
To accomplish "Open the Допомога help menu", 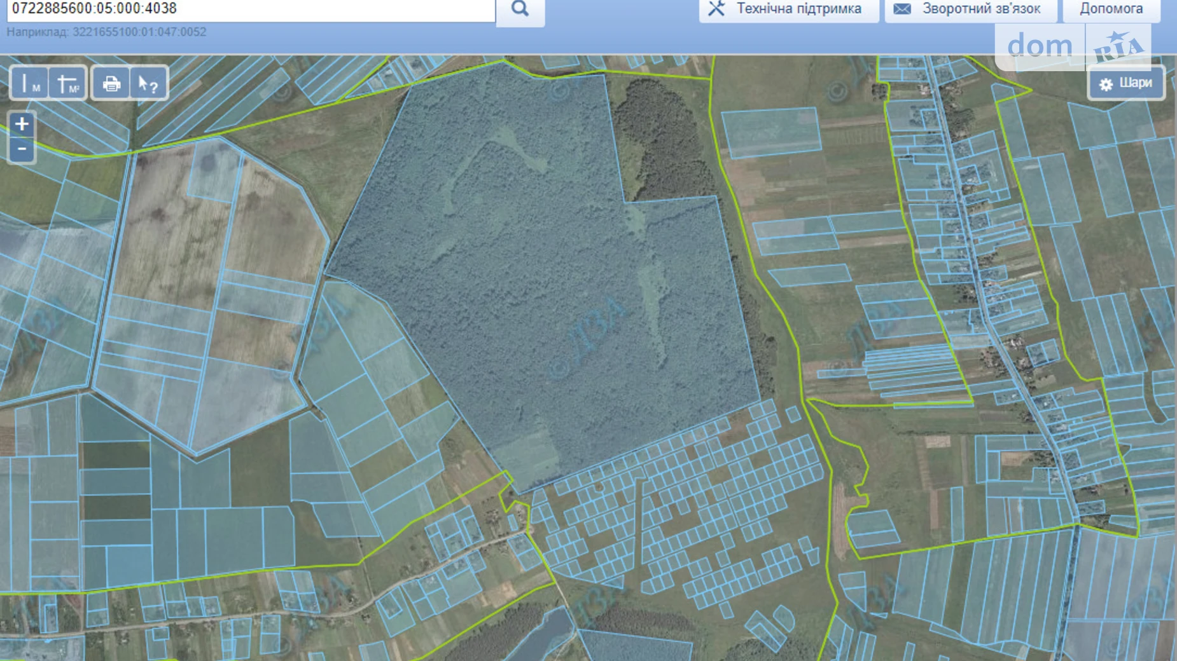I will click(x=1111, y=10).
